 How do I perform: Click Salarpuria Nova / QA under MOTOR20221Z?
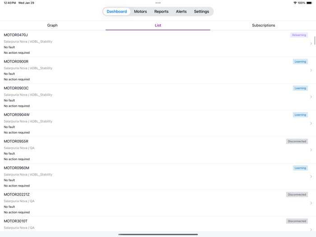pyautogui.click(x=19, y=201)
